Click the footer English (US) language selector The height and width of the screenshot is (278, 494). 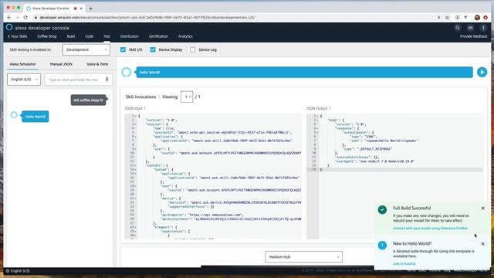(x=18, y=271)
